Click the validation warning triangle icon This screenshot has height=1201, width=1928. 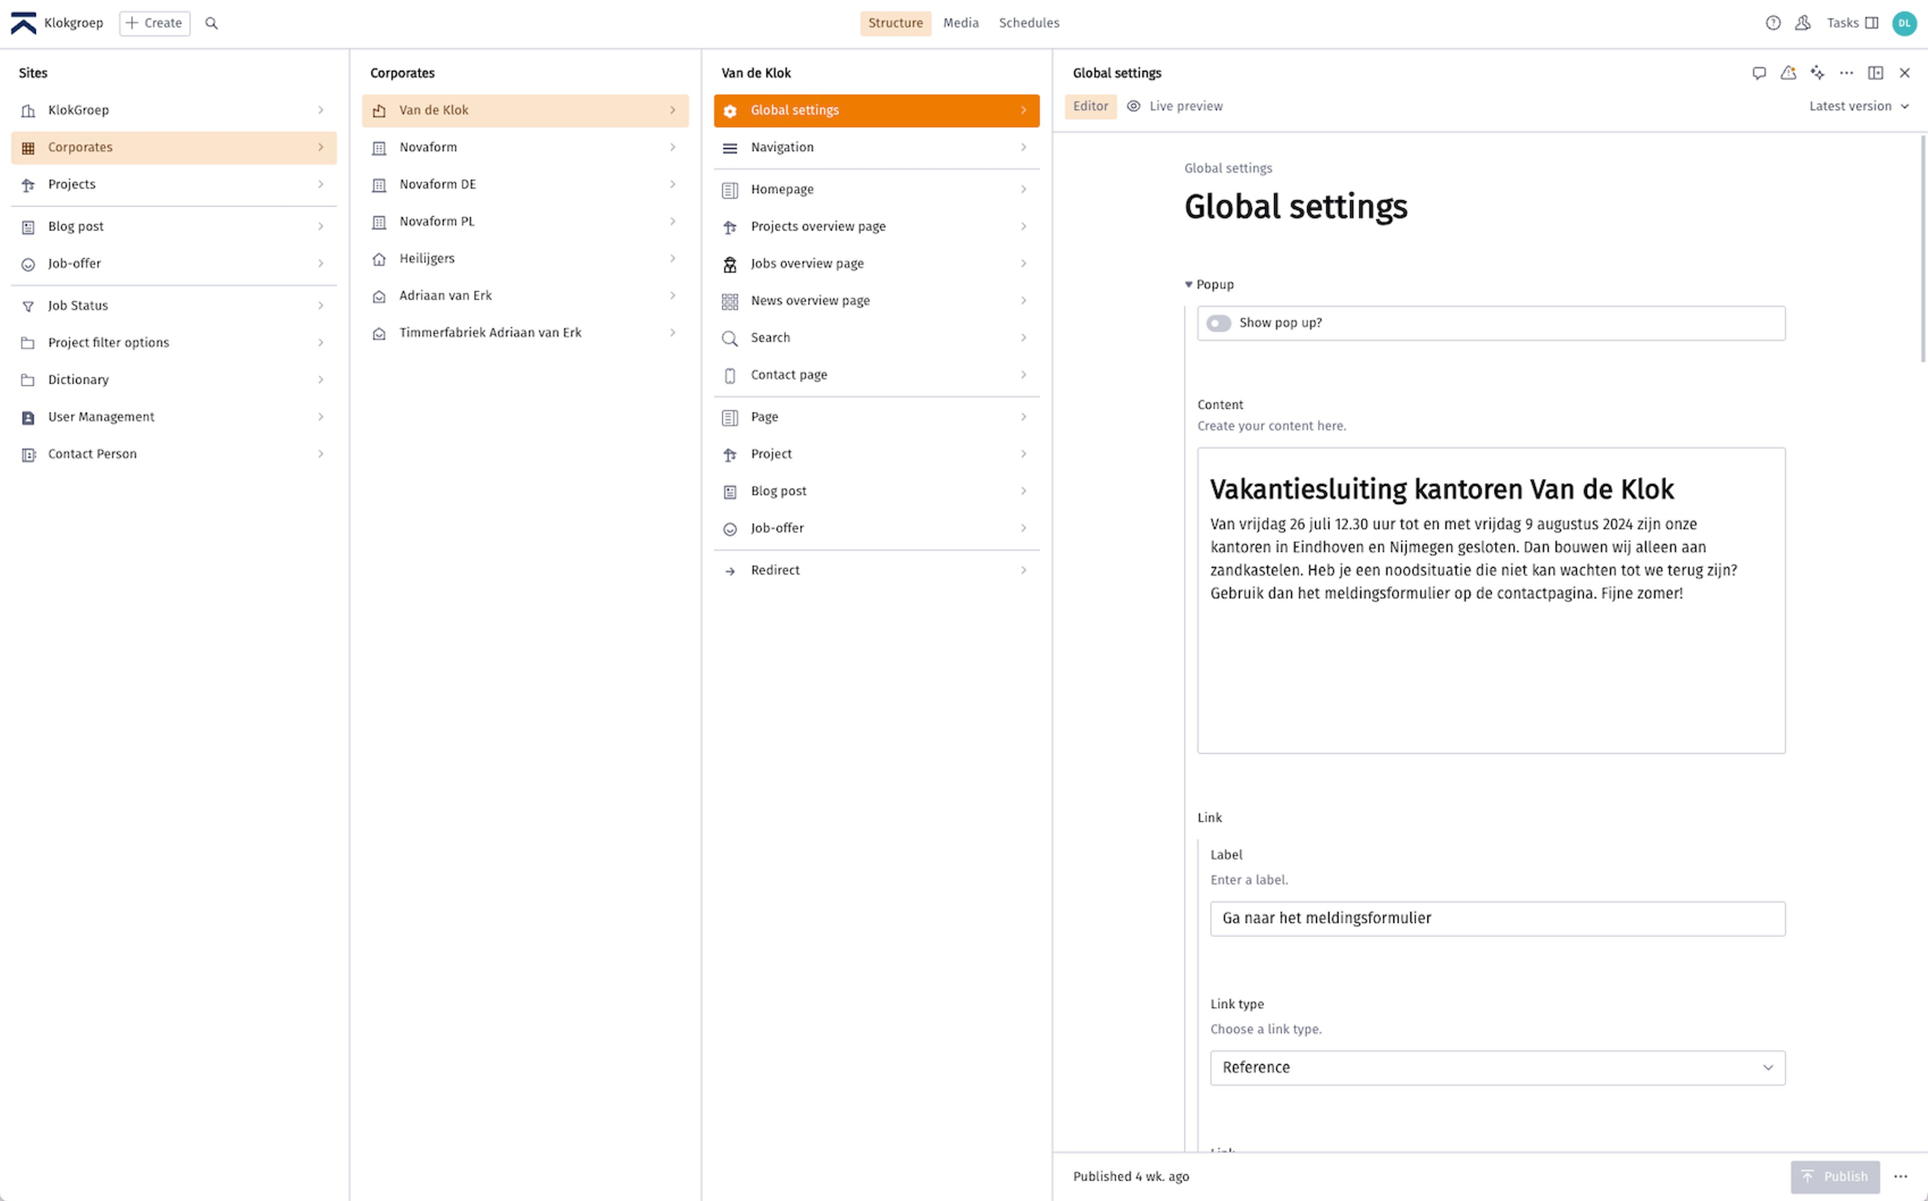tap(1788, 73)
